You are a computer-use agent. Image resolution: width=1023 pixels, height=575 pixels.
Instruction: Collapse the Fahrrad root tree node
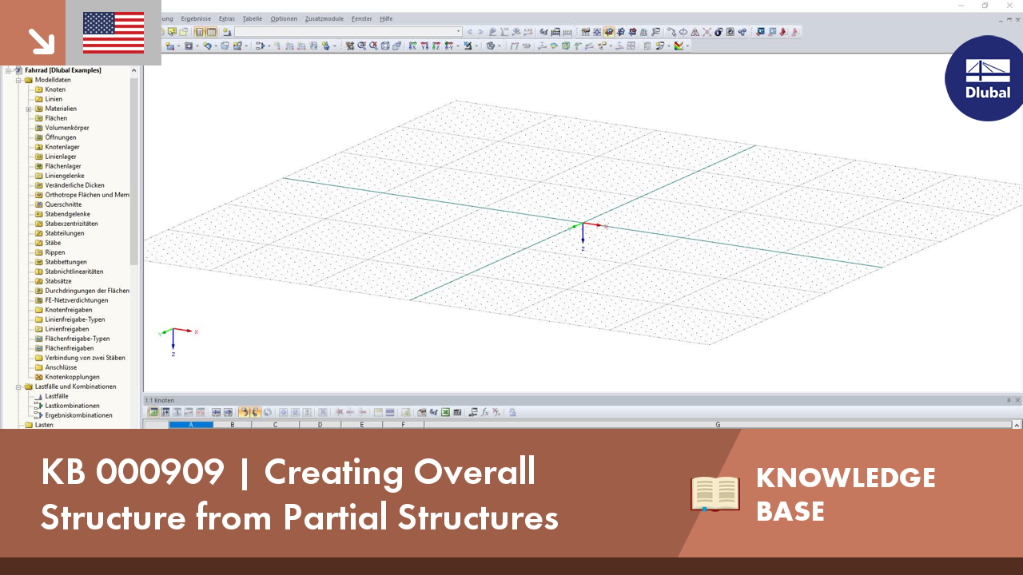pyautogui.click(x=8, y=70)
